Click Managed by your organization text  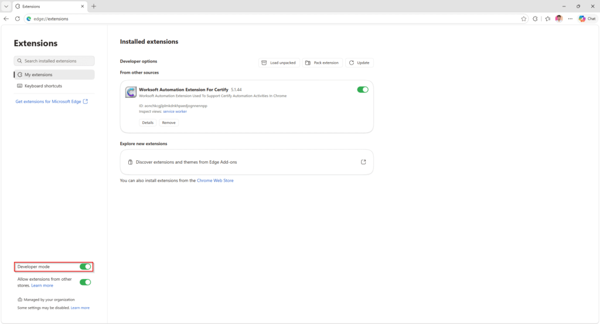49,300
